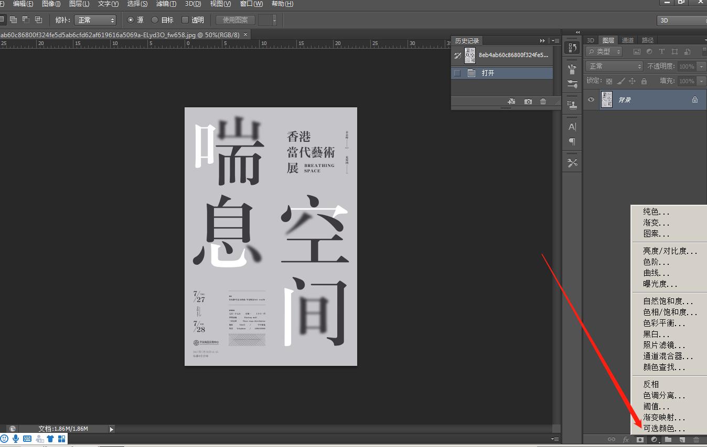
Task: Click the new group folder icon
Action: [668, 440]
